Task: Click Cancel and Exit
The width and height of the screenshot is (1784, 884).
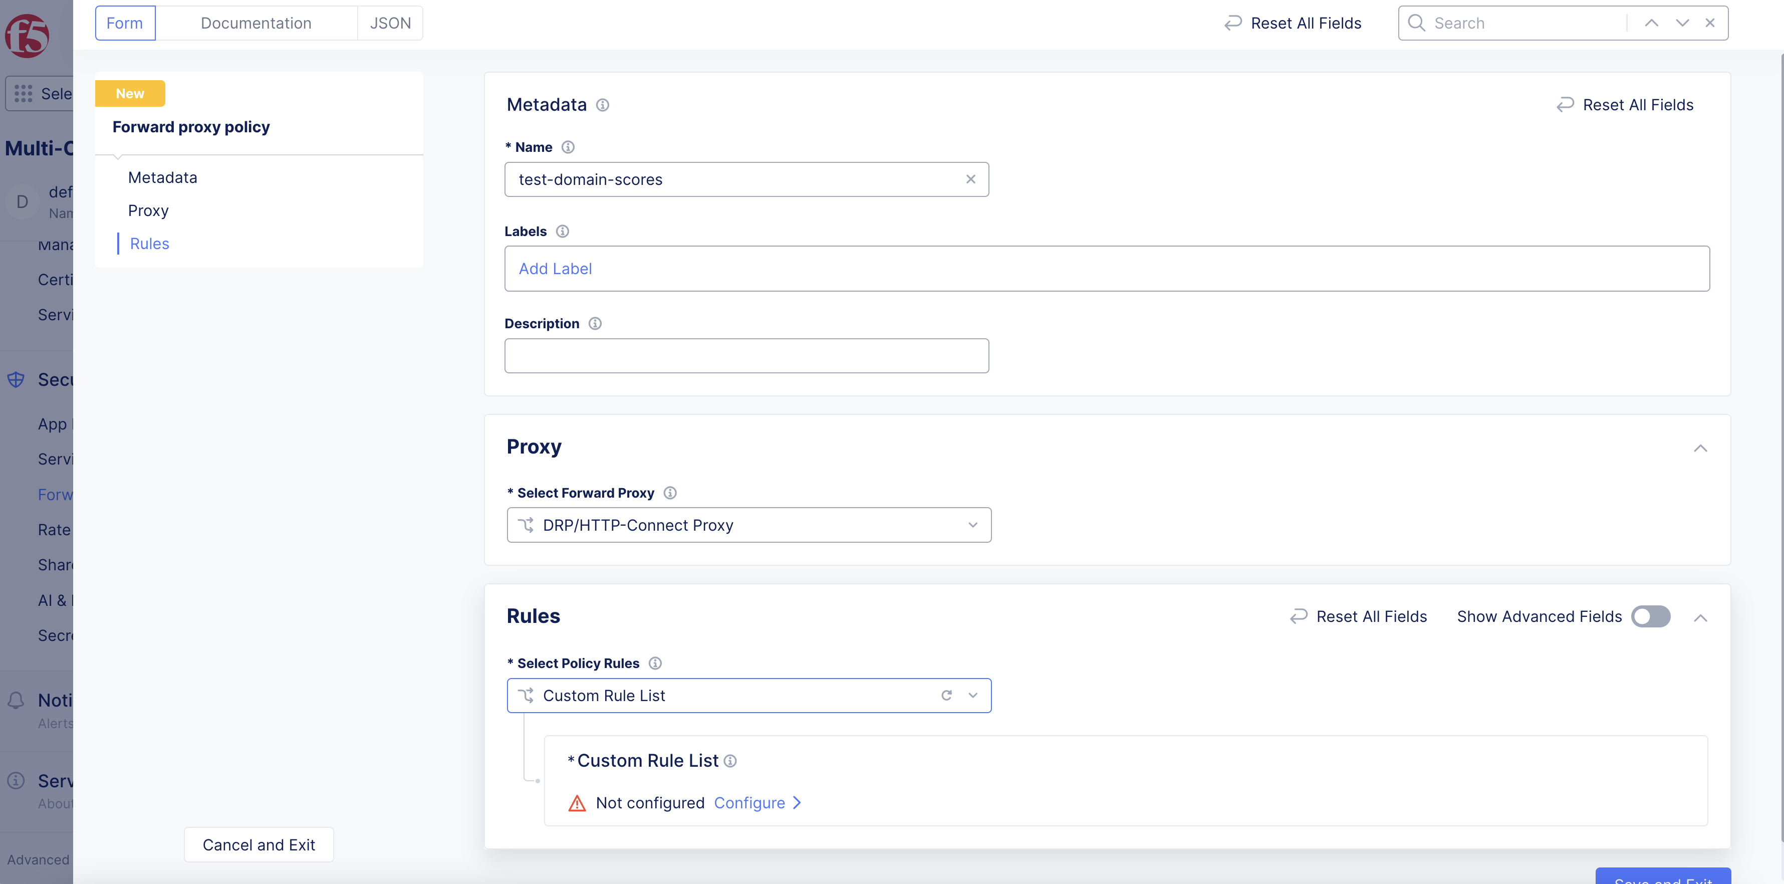Action: click(x=259, y=844)
